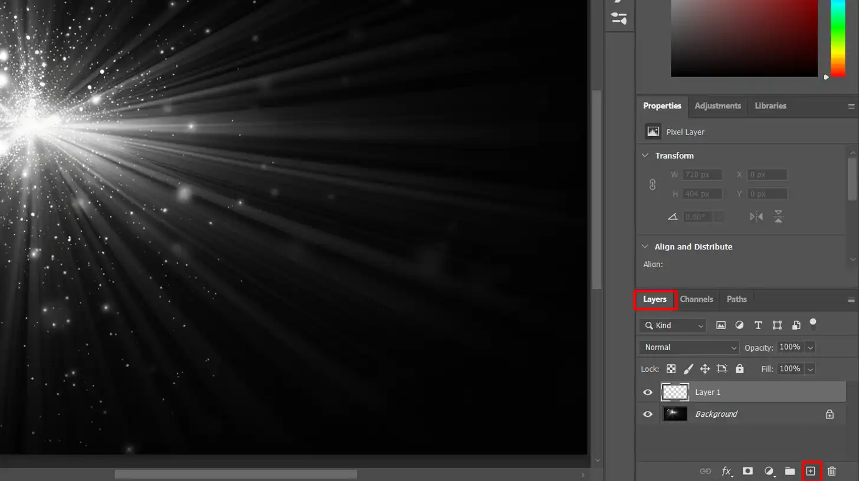Filter layers by smart objects icon

pos(796,325)
